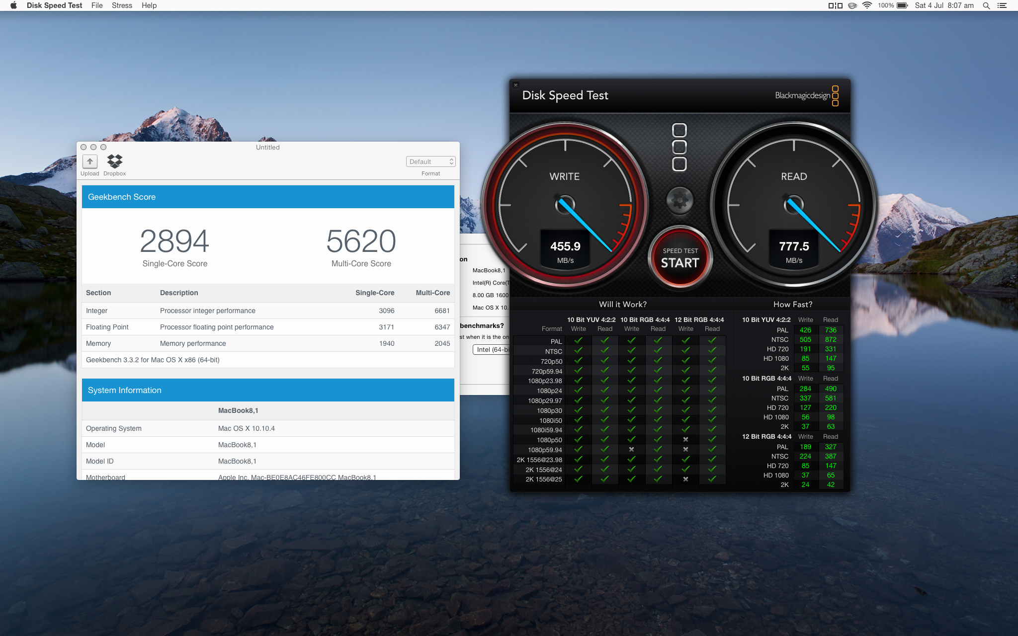The image size is (1018, 636).
Task: Click the Model ID row
Action: [x=268, y=461]
